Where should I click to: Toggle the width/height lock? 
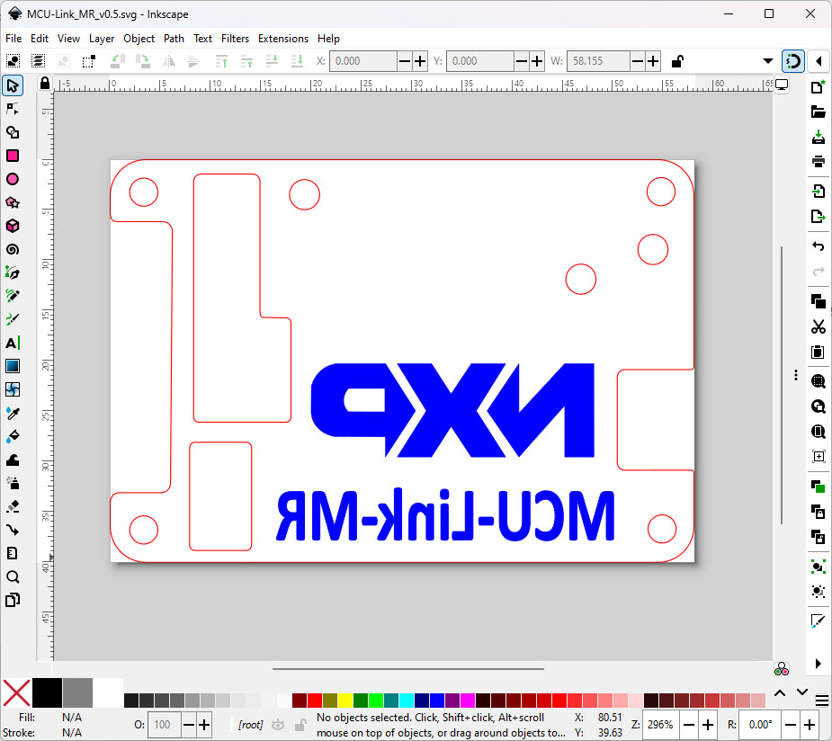tap(677, 61)
